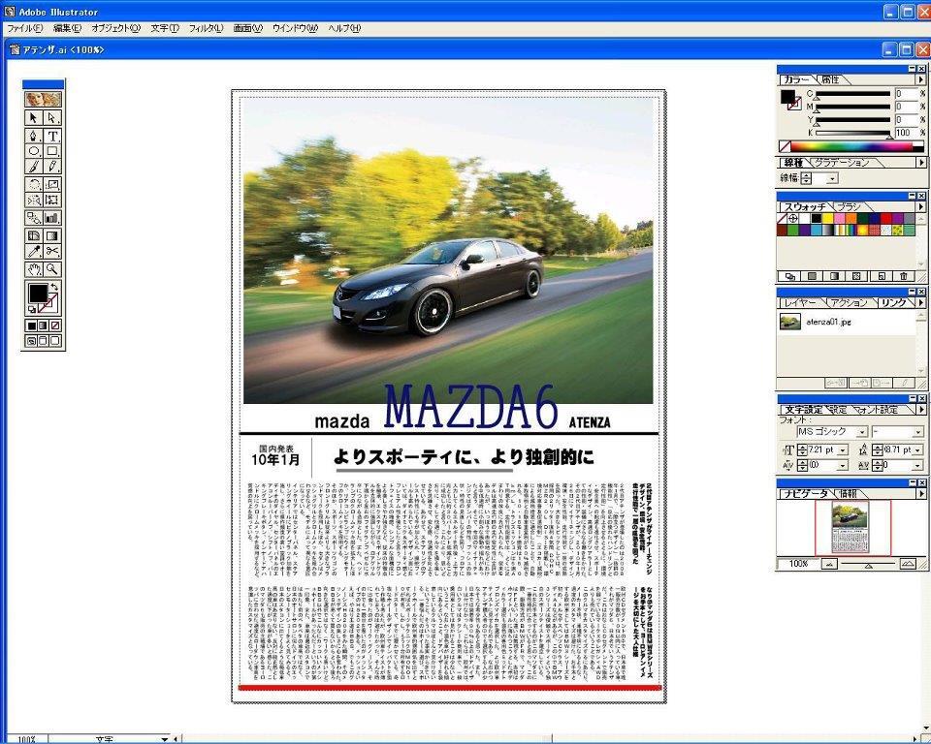This screenshot has height=744, width=931.
Task: Open the ウインドウ(W) menu
Action: click(x=295, y=28)
